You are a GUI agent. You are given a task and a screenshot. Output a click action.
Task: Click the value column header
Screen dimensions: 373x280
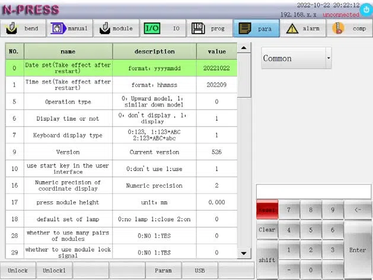(x=216, y=52)
